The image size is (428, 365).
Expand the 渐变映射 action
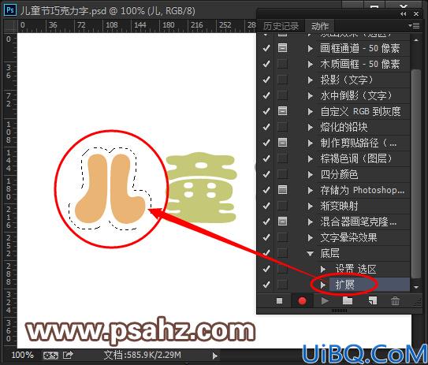310,206
